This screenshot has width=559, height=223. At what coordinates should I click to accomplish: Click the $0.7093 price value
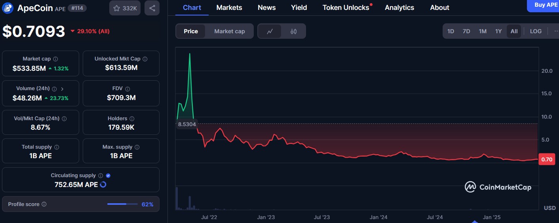[34, 31]
